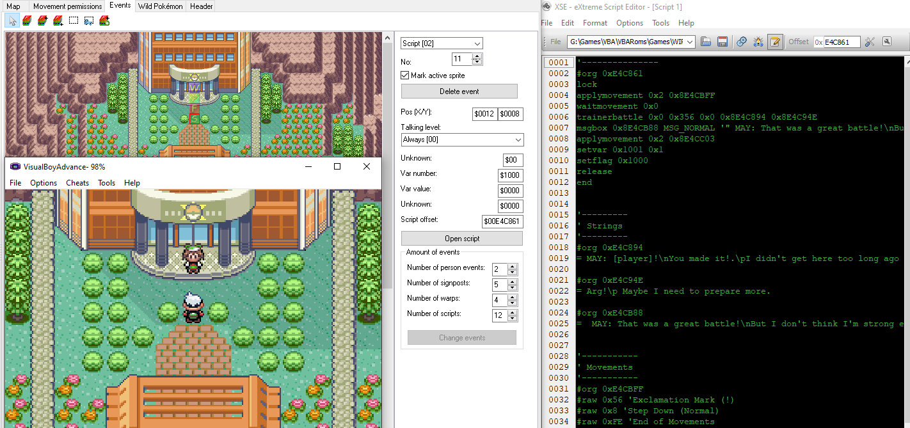This screenshot has height=428, width=910.
Task: Open the Cheats menu in VisualBoyAdvance
Action: point(77,183)
